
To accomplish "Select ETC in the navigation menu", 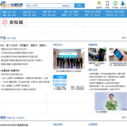I will pyautogui.click(x=92, y=15).
